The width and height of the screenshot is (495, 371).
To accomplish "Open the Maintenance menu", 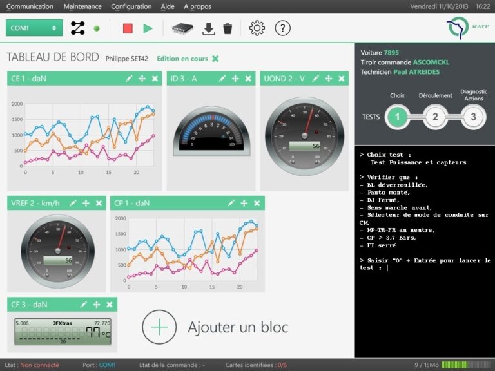I will 82,6.
